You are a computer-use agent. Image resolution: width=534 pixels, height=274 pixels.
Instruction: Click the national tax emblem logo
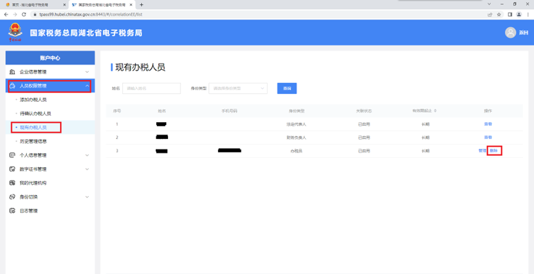click(15, 32)
